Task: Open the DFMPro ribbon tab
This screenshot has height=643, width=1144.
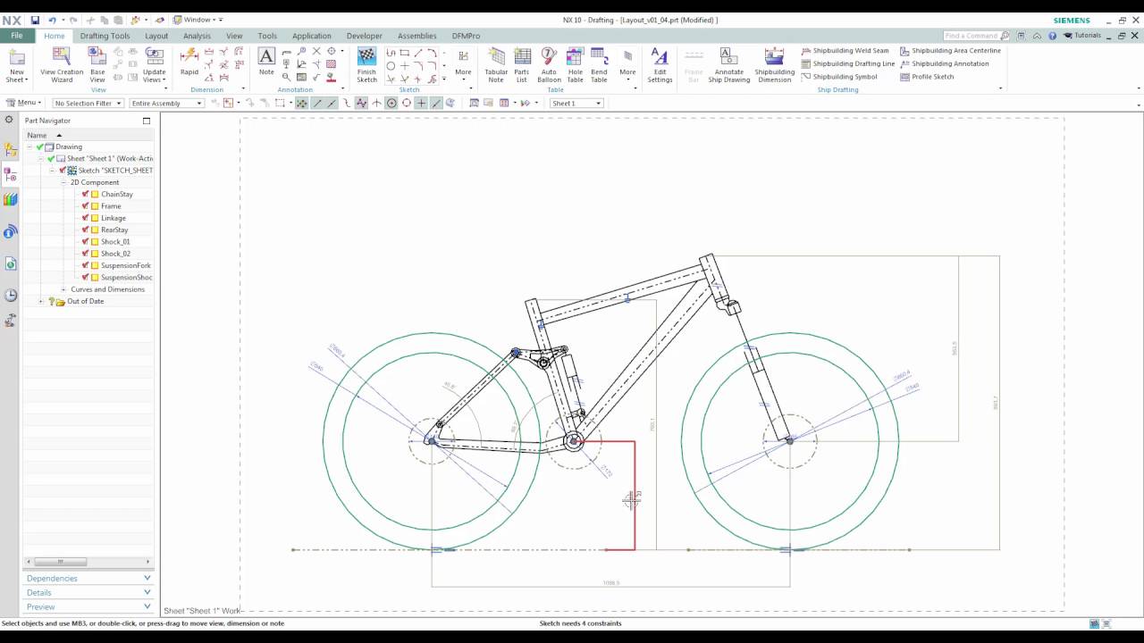Action: [x=466, y=36]
